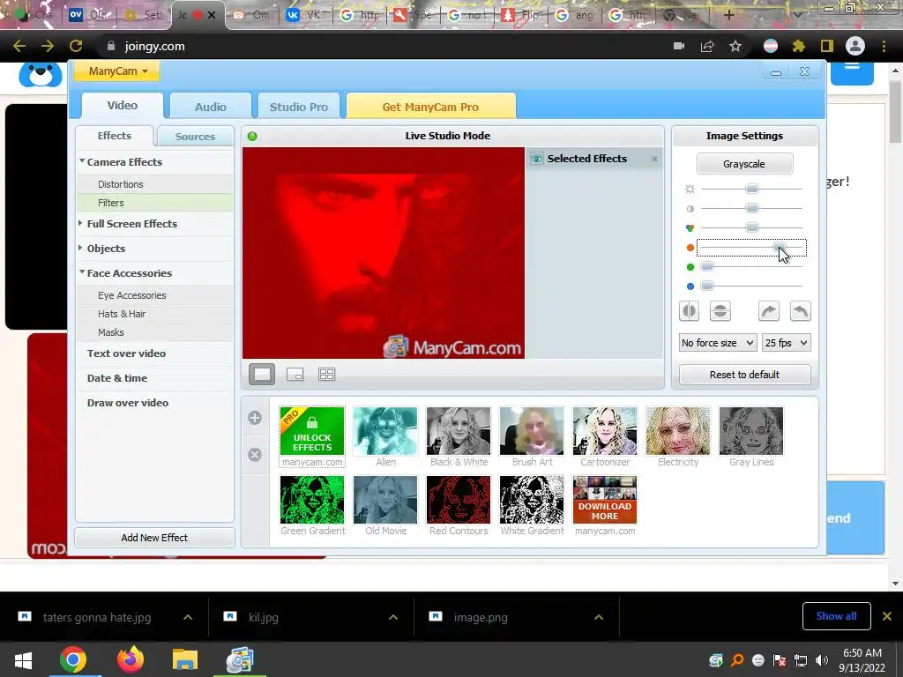
Task: Expand the Objects section
Action: (x=80, y=248)
